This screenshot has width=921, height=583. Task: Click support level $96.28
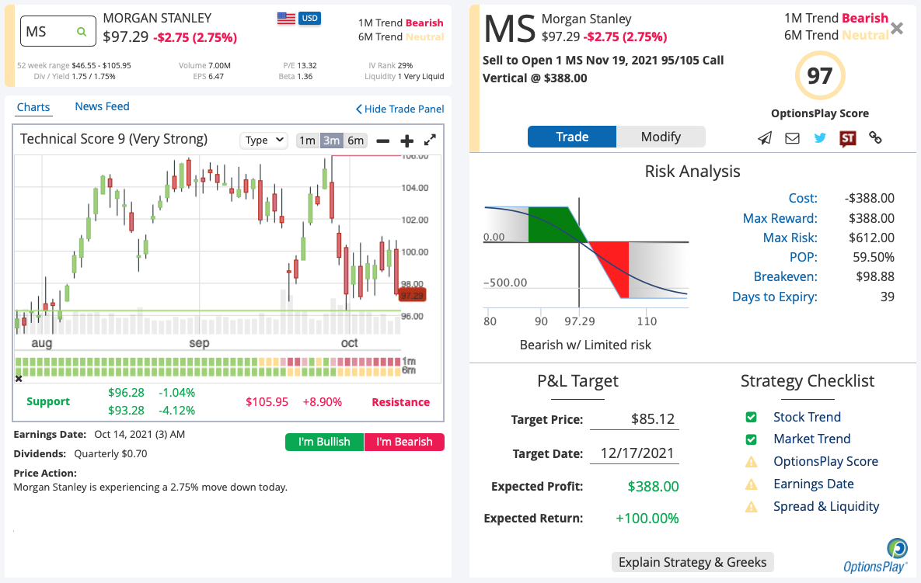point(126,392)
